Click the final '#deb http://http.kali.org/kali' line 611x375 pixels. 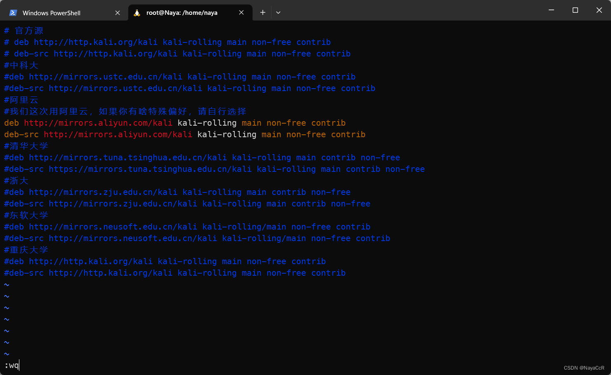(165, 261)
